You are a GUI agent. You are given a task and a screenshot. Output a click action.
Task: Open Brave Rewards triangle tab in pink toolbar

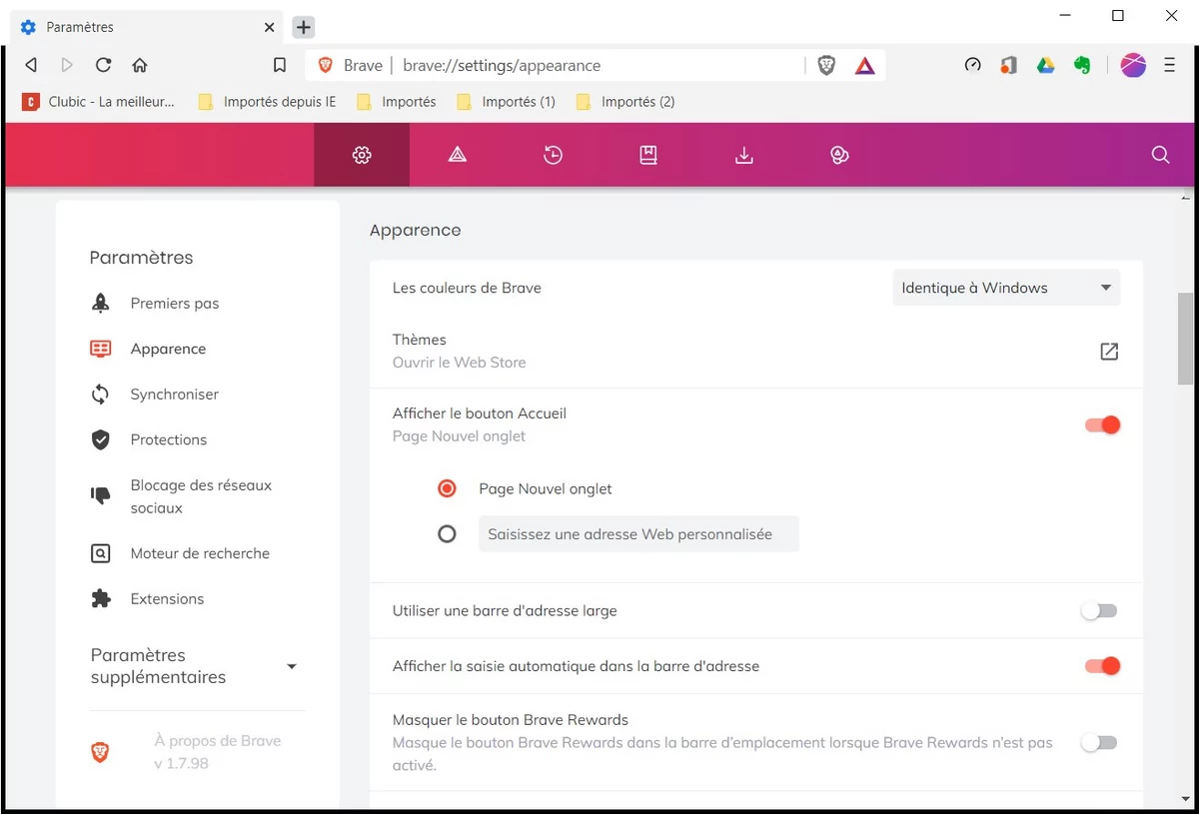458,155
